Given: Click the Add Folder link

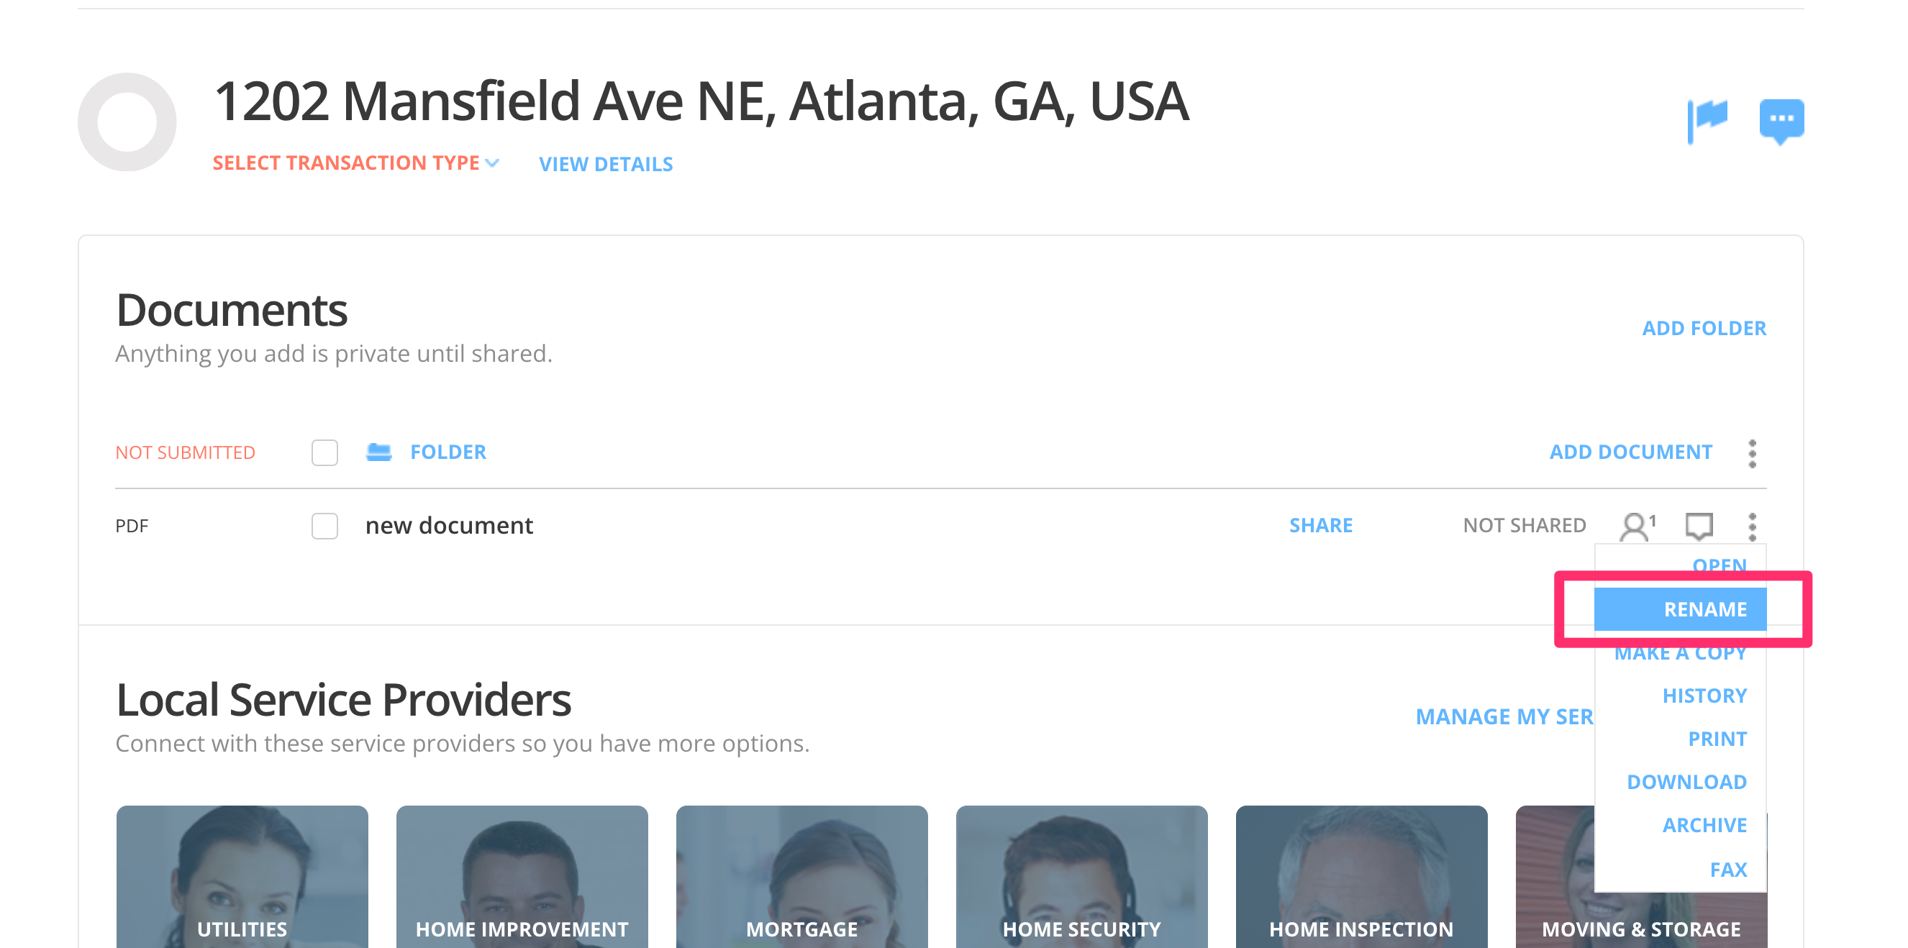Looking at the screenshot, I should [x=1704, y=328].
